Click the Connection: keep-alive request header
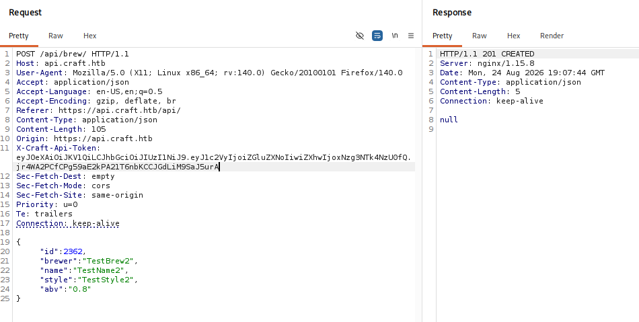This screenshot has height=322, width=639. (68, 223)
